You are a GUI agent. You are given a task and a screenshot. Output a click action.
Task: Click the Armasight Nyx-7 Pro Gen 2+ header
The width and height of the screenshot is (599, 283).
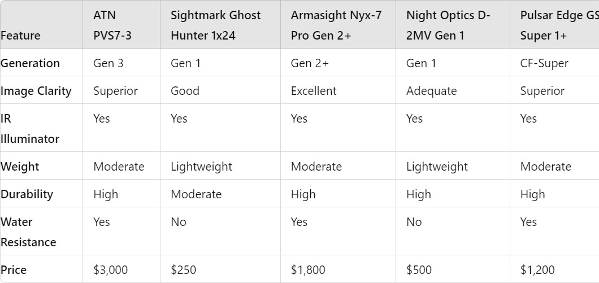pos(338,24)
